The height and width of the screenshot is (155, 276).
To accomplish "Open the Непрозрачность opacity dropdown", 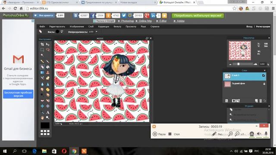I will 96,31.
